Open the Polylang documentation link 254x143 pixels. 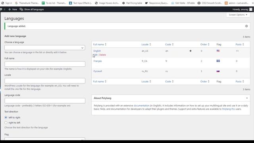tap(141, 106)
